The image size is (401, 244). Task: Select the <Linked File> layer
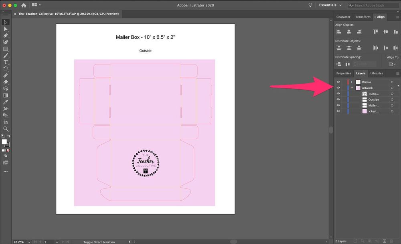(373, 94)
